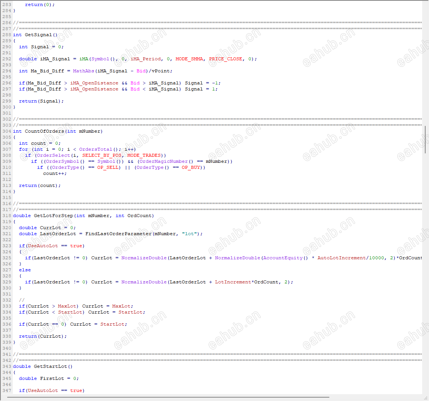The height and width of the screenshot is (401, 429).
Task: Click LotIncrement on line 329
Action: coord(233,282)
